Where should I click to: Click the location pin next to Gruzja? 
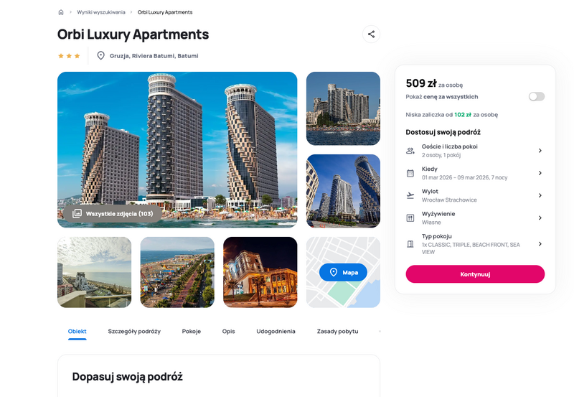coord(100,56)
